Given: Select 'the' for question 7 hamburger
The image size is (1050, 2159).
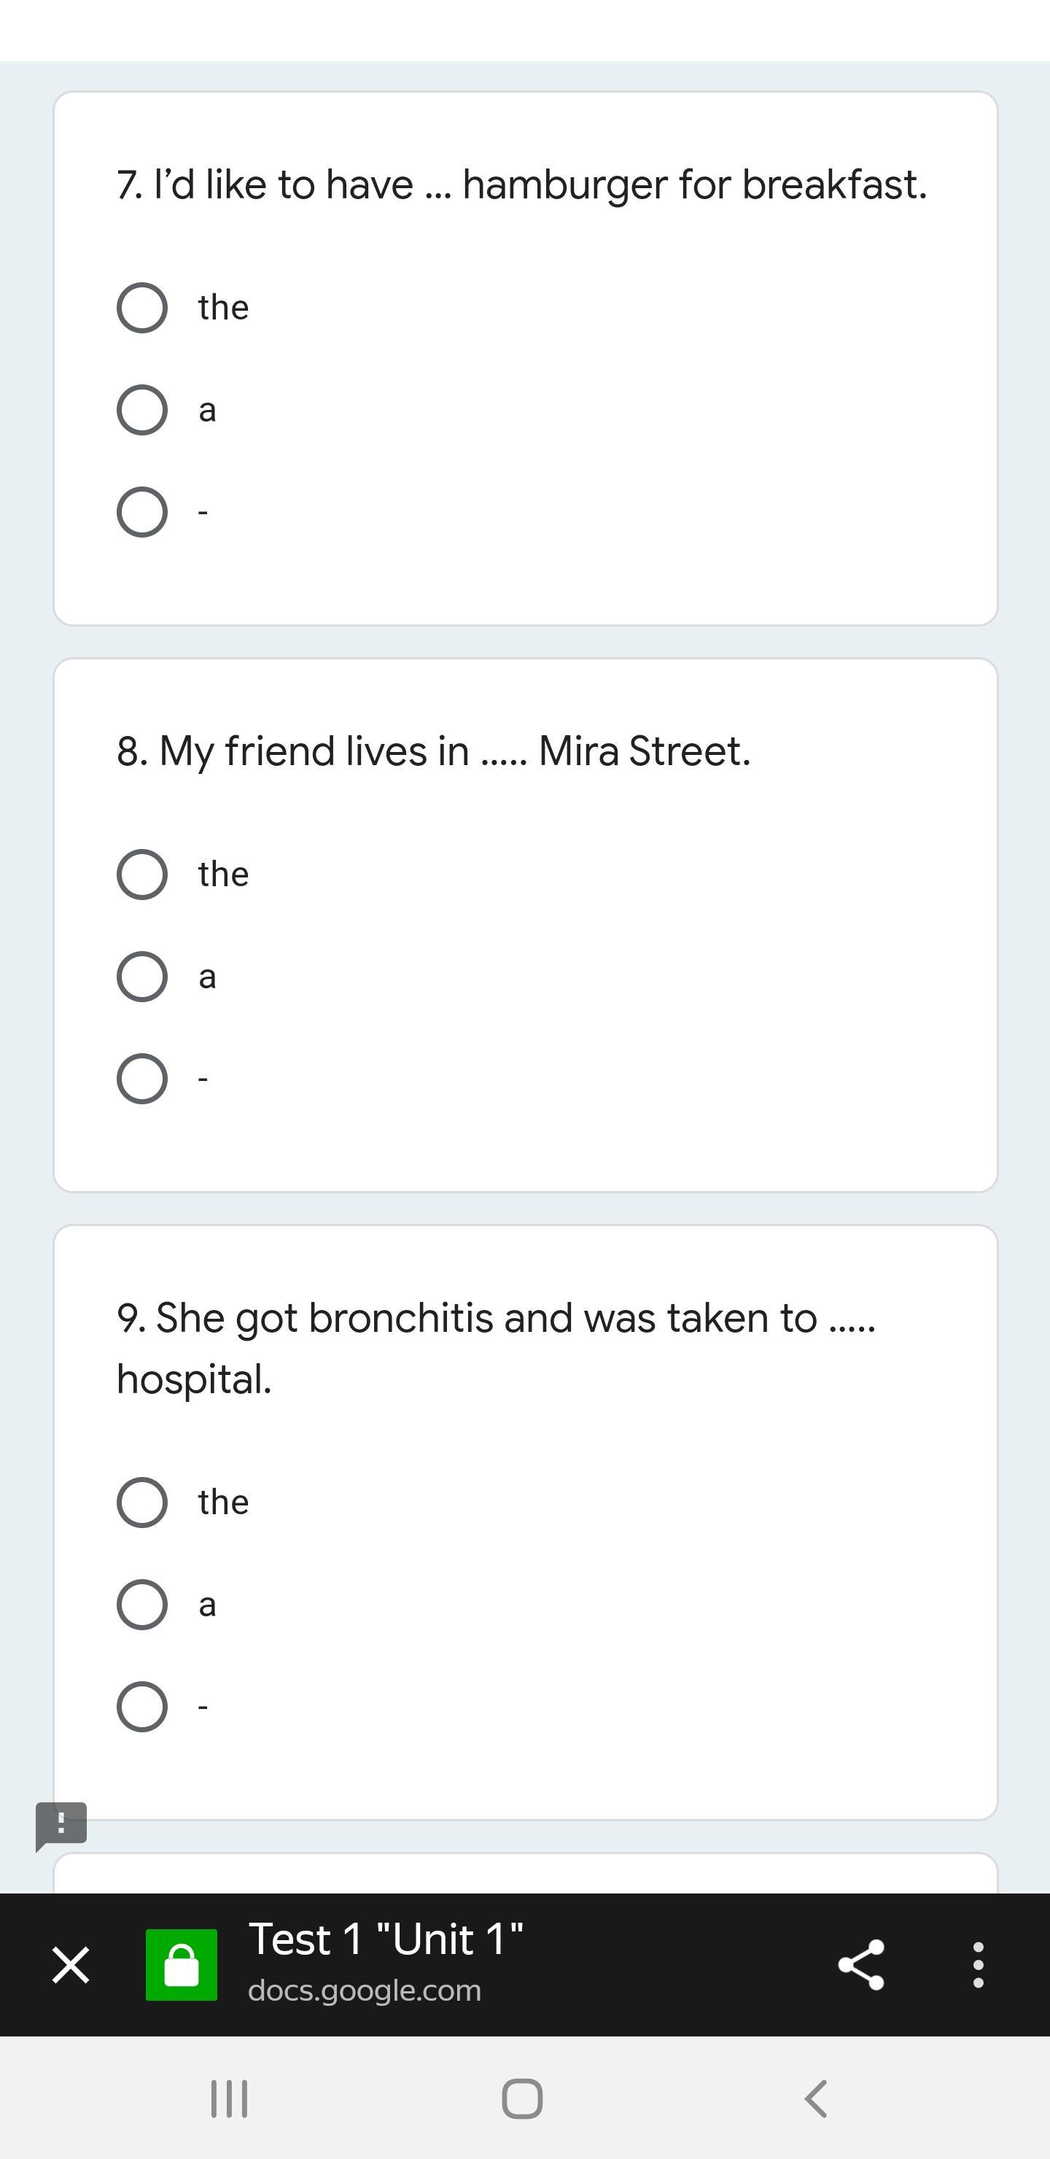Looking at the screenshot, I should point(141,308).
